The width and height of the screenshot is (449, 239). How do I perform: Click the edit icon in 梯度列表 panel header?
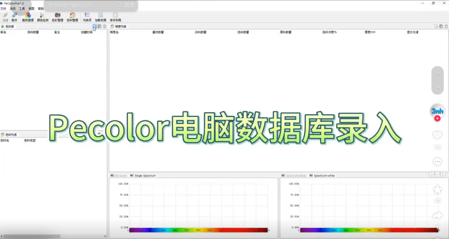pos(441,26)
